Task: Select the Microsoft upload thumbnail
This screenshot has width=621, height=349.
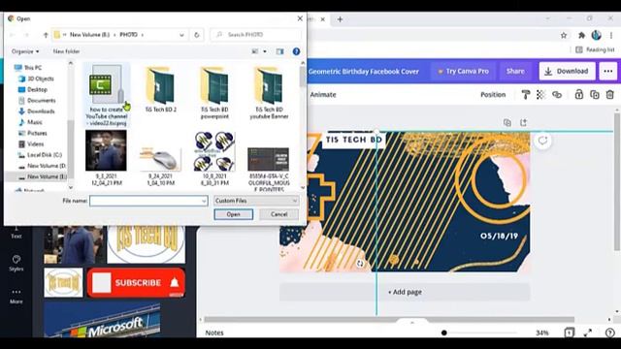Action: pos(103,321)
